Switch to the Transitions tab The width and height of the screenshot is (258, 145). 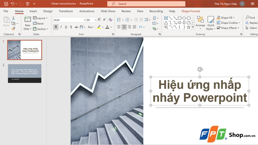pos(66,11)
